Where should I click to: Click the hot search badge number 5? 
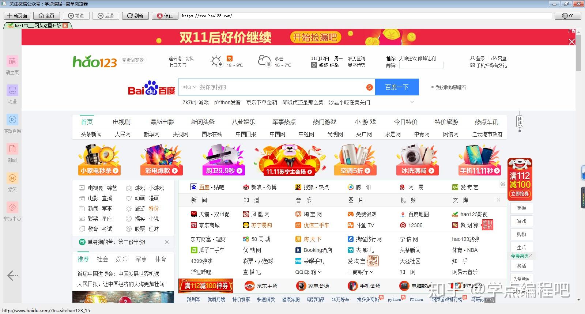(x=369, y=87)
